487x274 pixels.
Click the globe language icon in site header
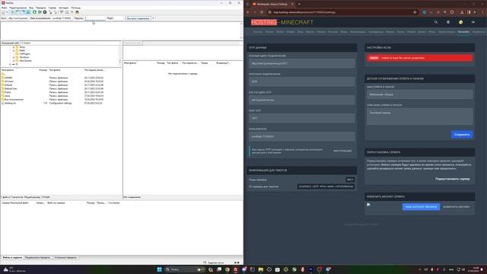pyautogui.click(x=448, y=22)
